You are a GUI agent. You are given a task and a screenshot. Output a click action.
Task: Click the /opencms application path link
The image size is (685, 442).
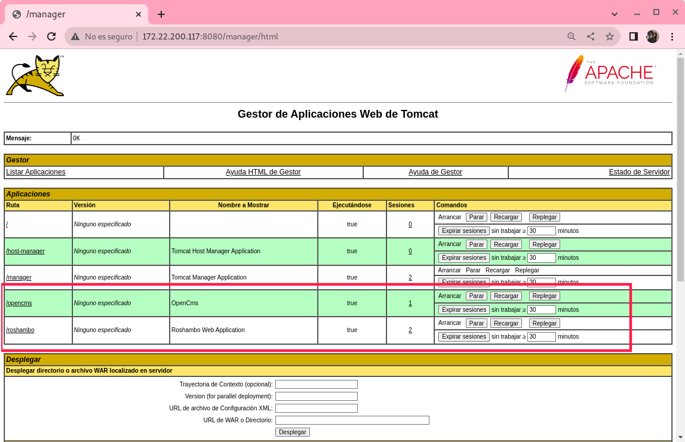[19, 303]
